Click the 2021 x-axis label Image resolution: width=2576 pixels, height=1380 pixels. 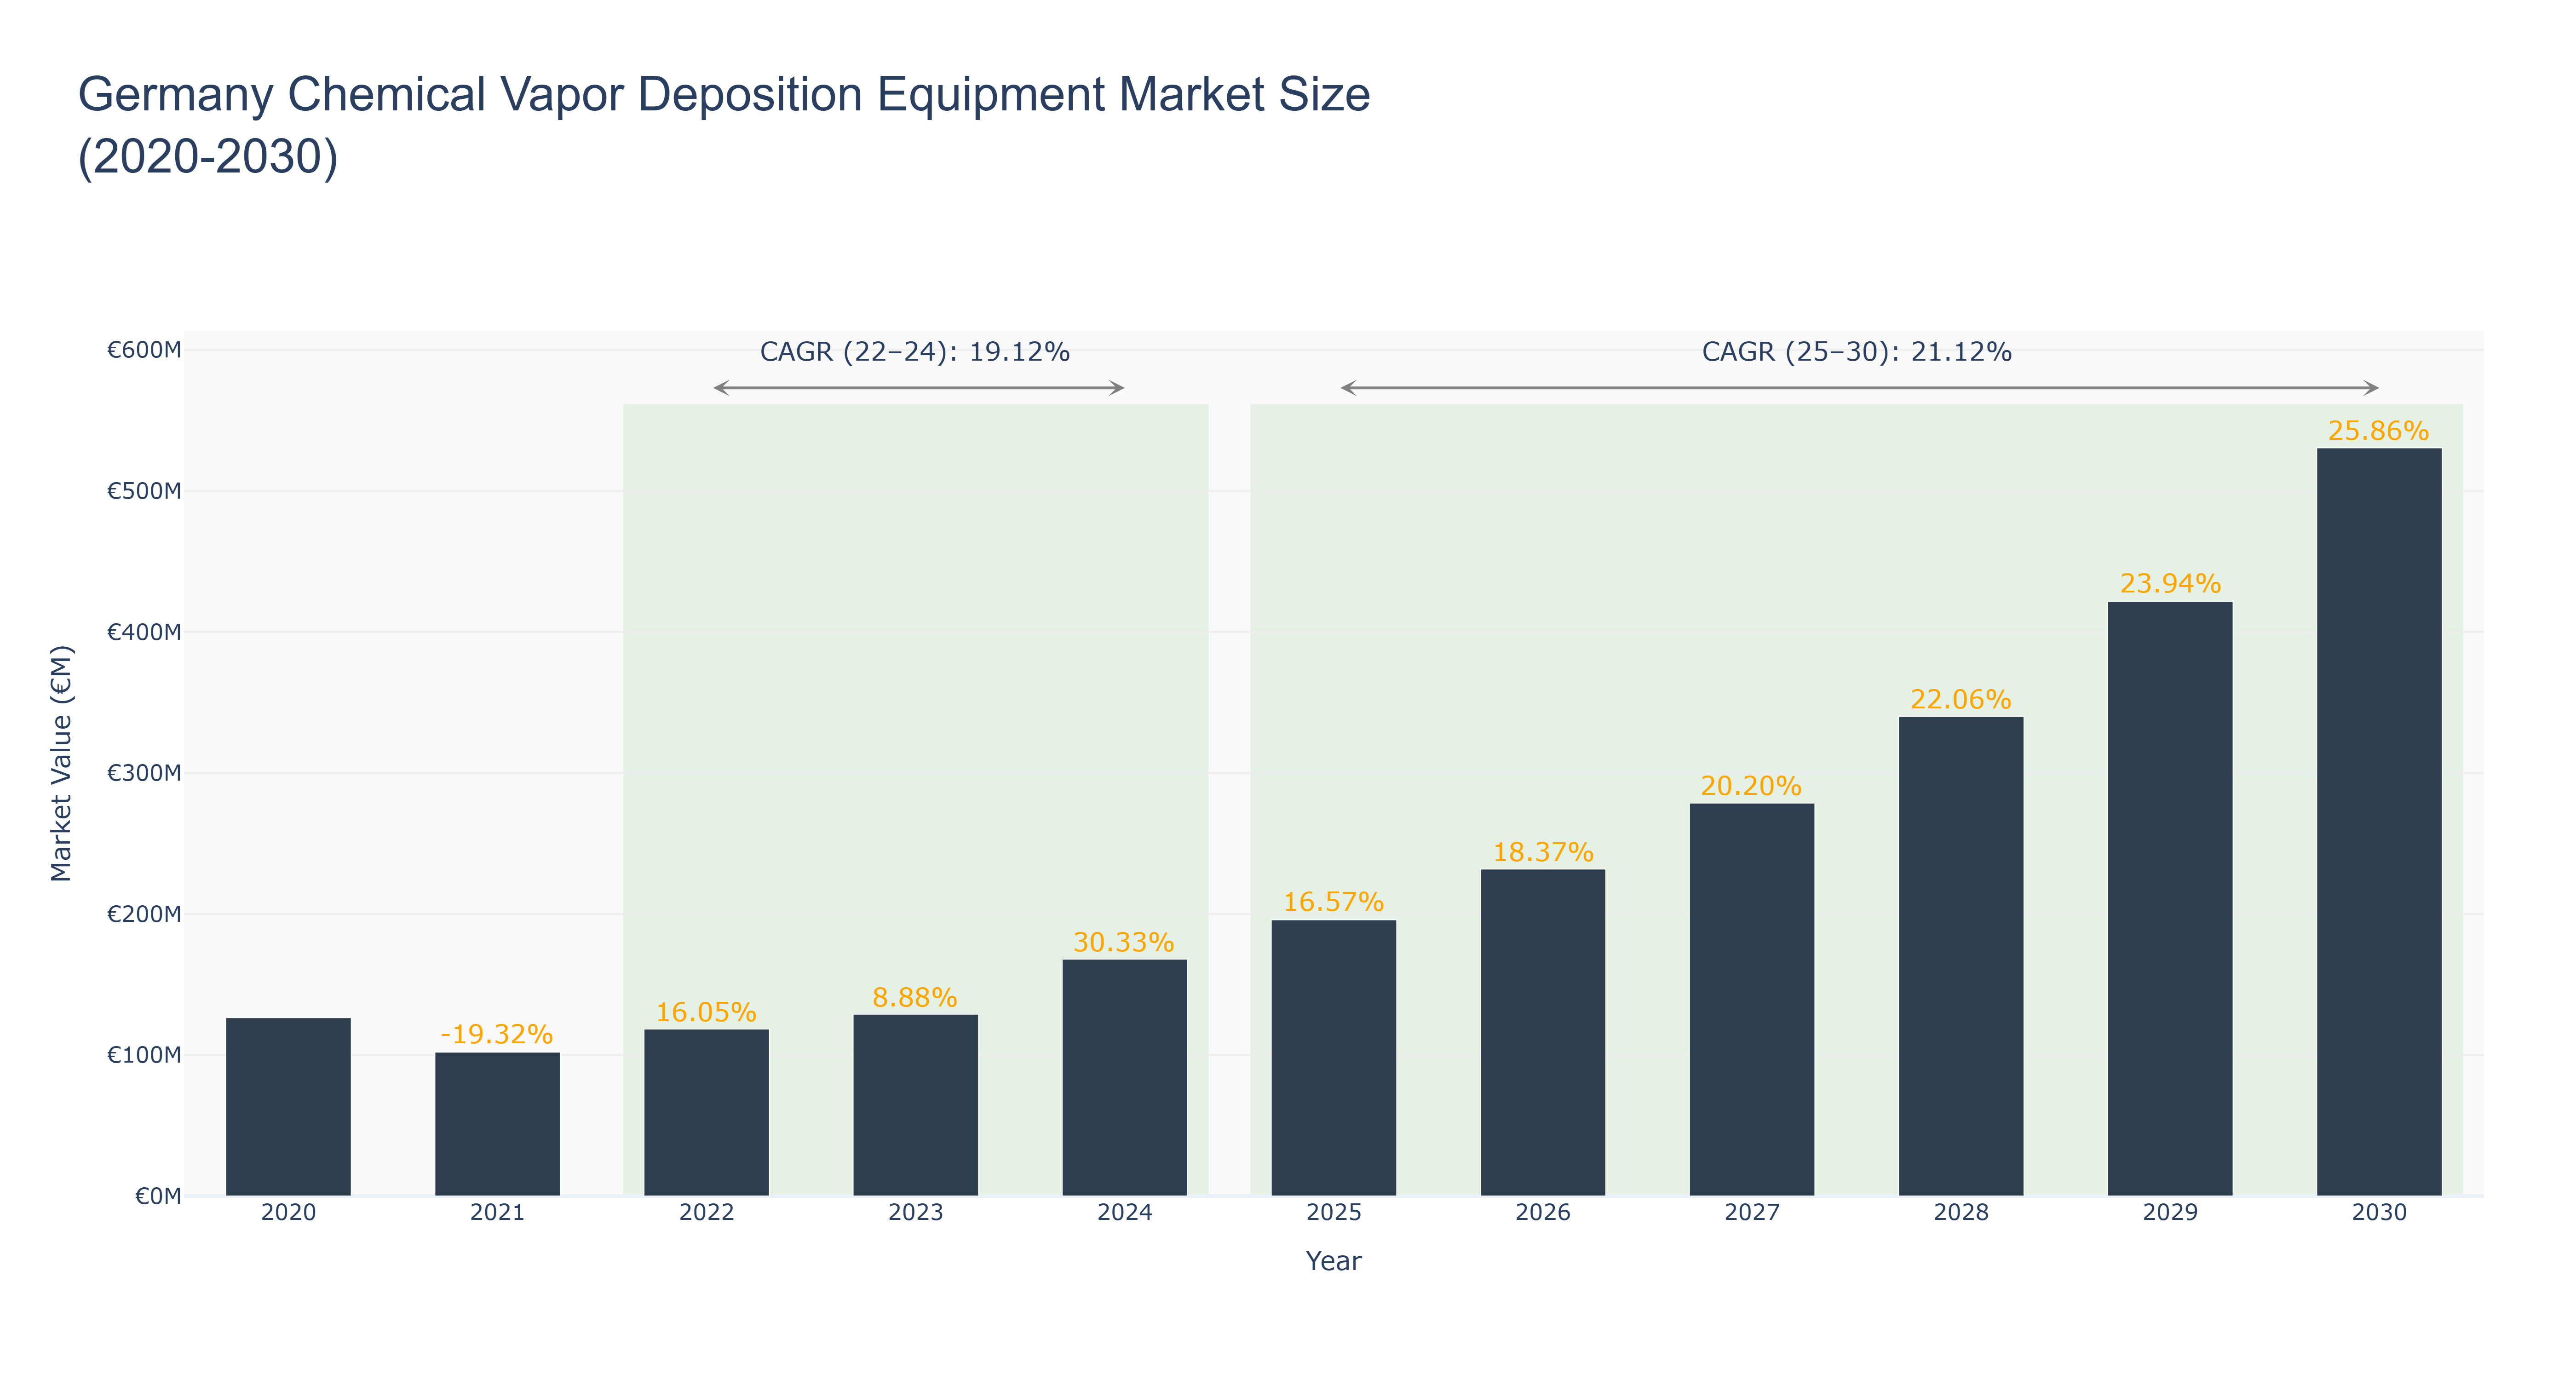[x=497, y=1213]
